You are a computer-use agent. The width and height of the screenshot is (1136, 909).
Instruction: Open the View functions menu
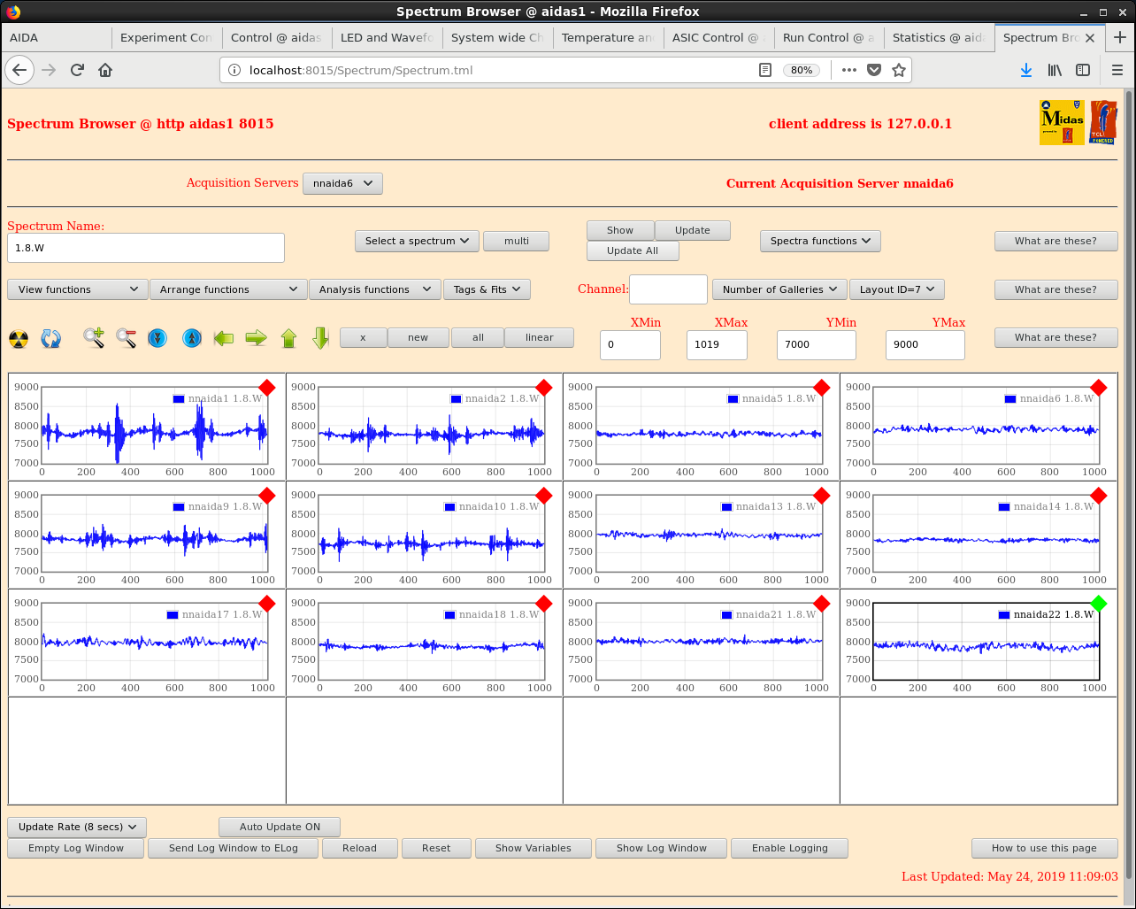tap(78, 289)
